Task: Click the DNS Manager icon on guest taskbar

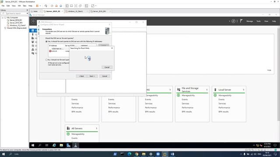Action: (76, 145)
